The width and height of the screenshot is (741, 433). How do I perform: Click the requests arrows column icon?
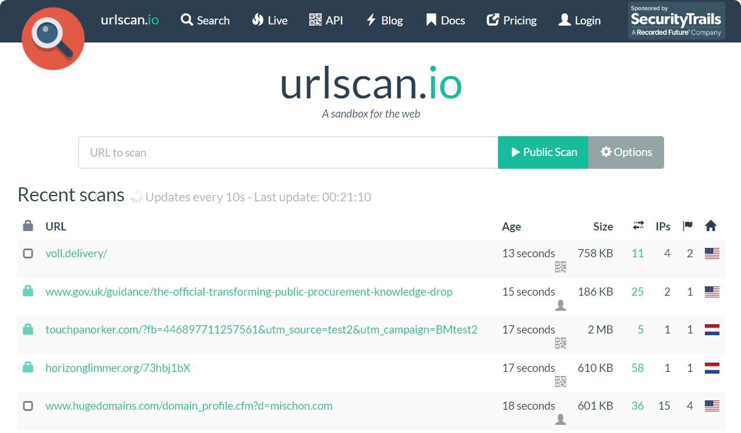638,225
